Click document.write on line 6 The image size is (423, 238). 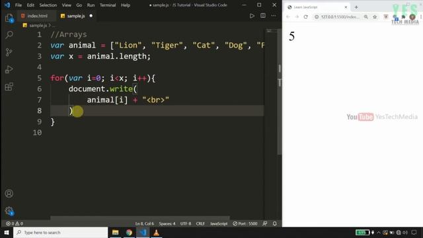tap(100, 89)
